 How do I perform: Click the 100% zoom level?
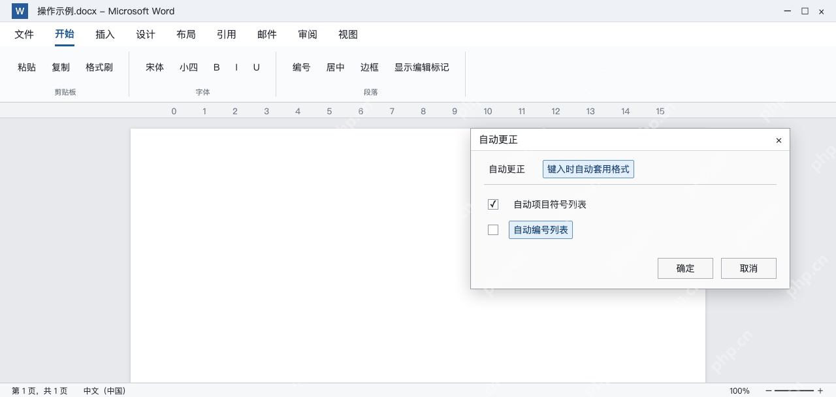pyautogui.click(x=739, y=390)
